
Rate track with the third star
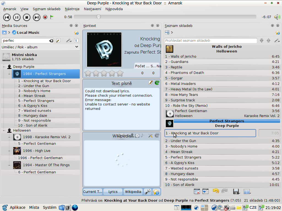coord(104,73)
